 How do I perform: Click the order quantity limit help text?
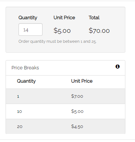tap(57, 41)
